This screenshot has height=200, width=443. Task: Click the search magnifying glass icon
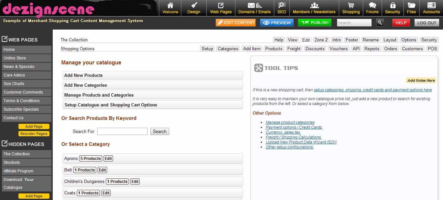point(380,23)
